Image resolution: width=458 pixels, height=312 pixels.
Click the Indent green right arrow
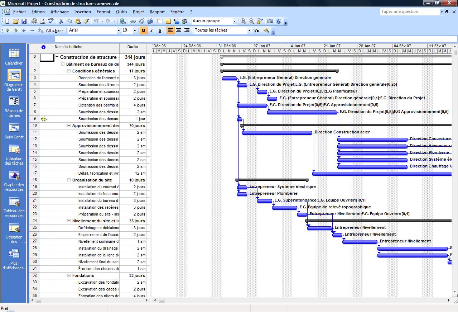pos(16,30)
